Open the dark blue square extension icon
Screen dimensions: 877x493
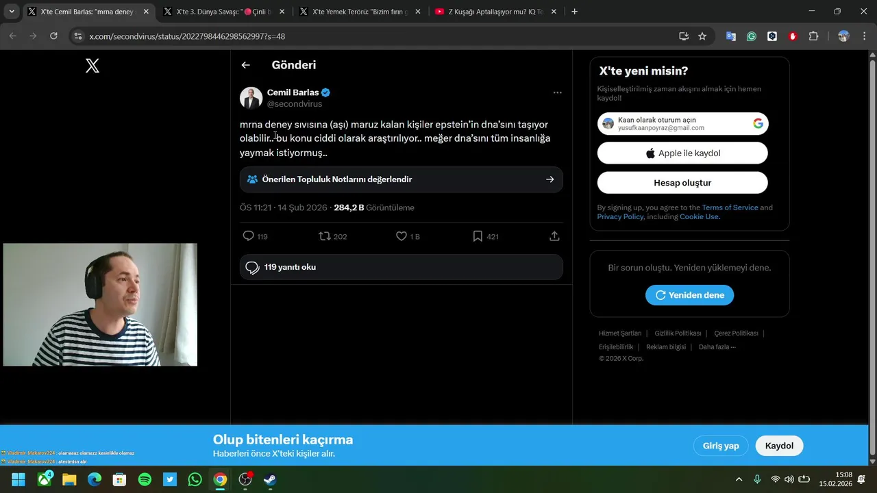click(x=772, y=36)
